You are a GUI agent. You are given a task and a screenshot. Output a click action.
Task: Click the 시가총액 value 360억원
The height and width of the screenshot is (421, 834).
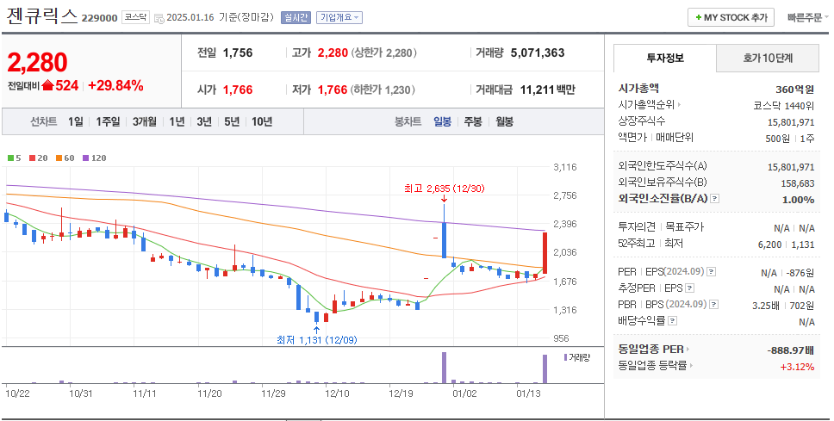[794, 90]
